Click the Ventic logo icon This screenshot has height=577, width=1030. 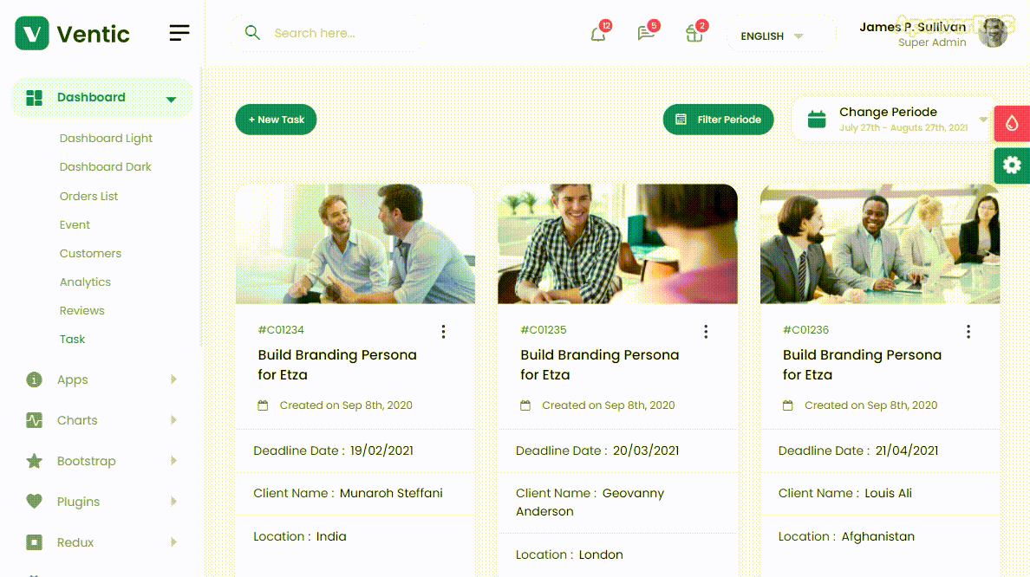[x=31, y=33]
